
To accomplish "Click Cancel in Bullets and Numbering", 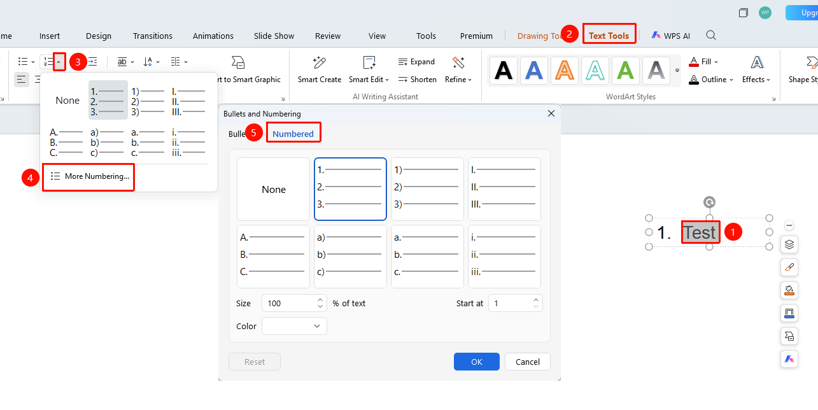I will (x=528, y=362).
